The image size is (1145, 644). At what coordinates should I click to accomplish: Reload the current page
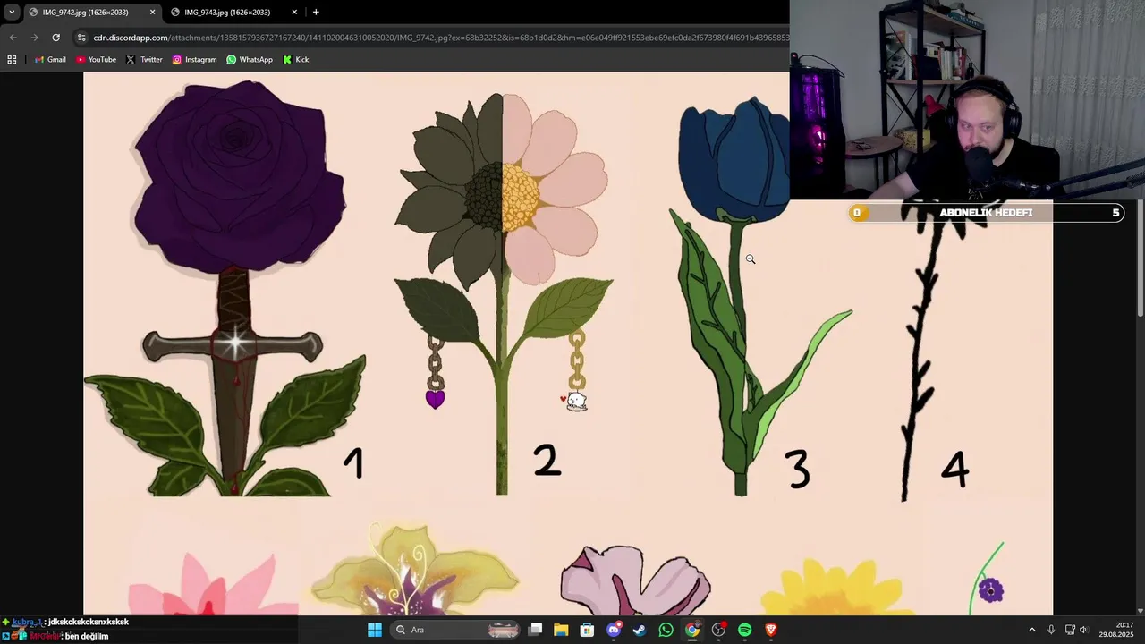pos(55,38)
